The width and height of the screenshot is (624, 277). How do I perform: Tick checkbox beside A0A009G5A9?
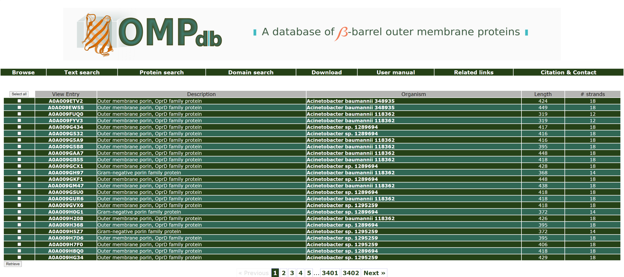[x=19, y=140]
